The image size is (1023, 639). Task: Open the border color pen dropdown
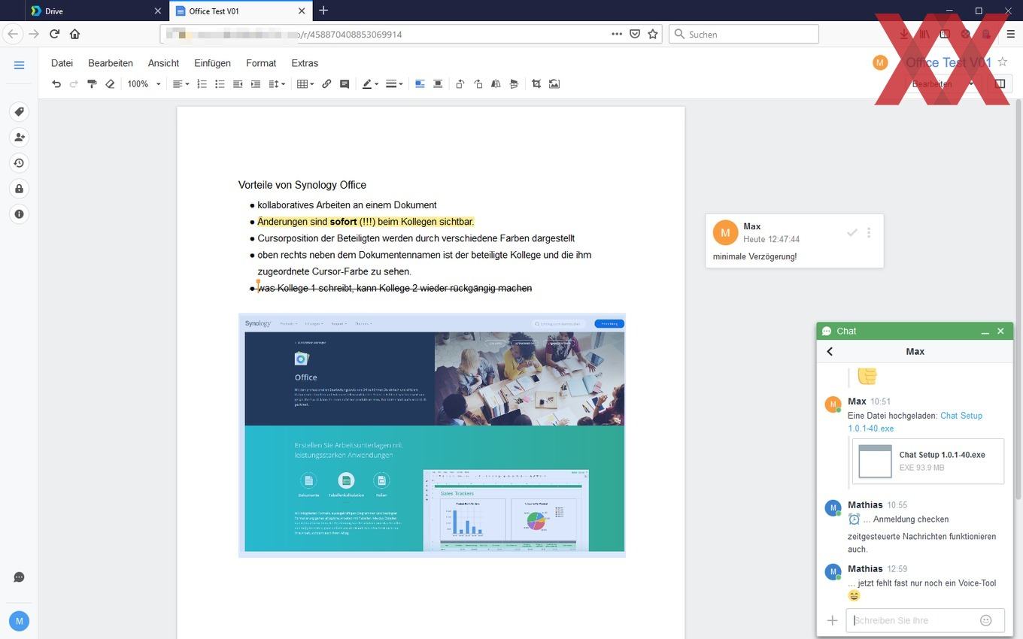tap(370, 84)
